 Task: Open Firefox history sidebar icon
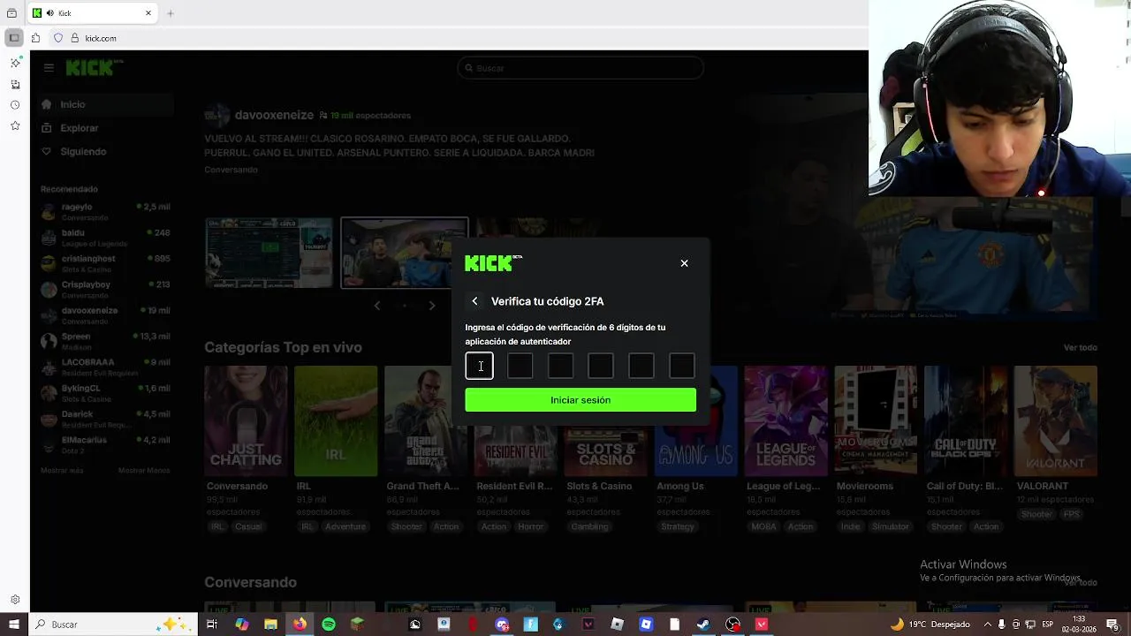point(15,105)
